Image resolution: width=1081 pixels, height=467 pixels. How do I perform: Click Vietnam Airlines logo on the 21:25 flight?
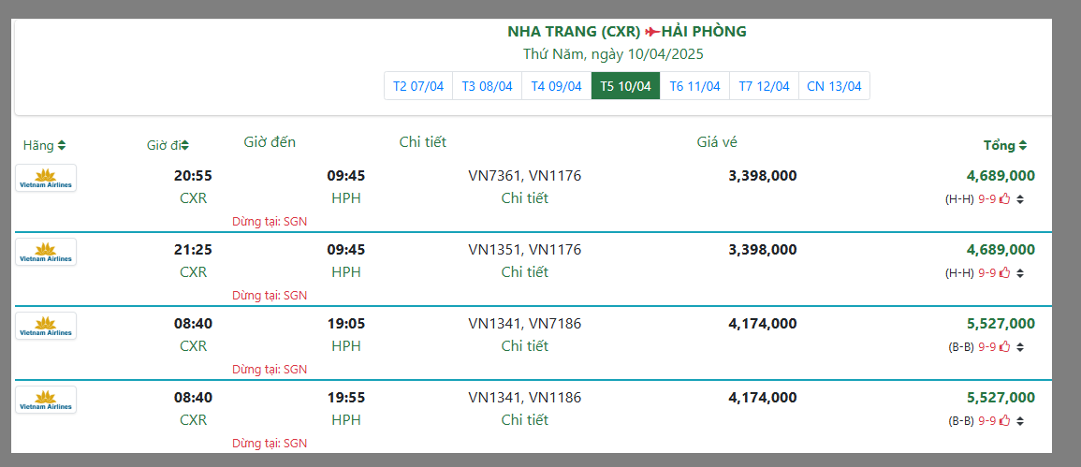pyautogui.click(x=46, y=252)
